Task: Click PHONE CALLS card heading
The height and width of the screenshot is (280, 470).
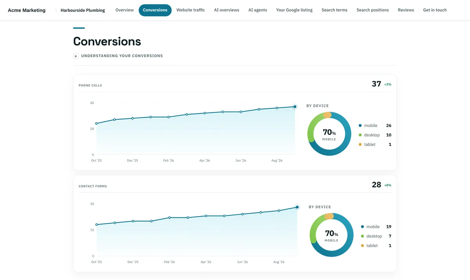Action: click(x=90, y=85)
